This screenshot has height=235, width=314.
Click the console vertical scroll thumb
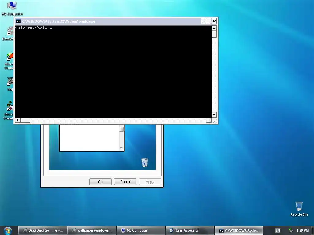(x=214, y=34)
